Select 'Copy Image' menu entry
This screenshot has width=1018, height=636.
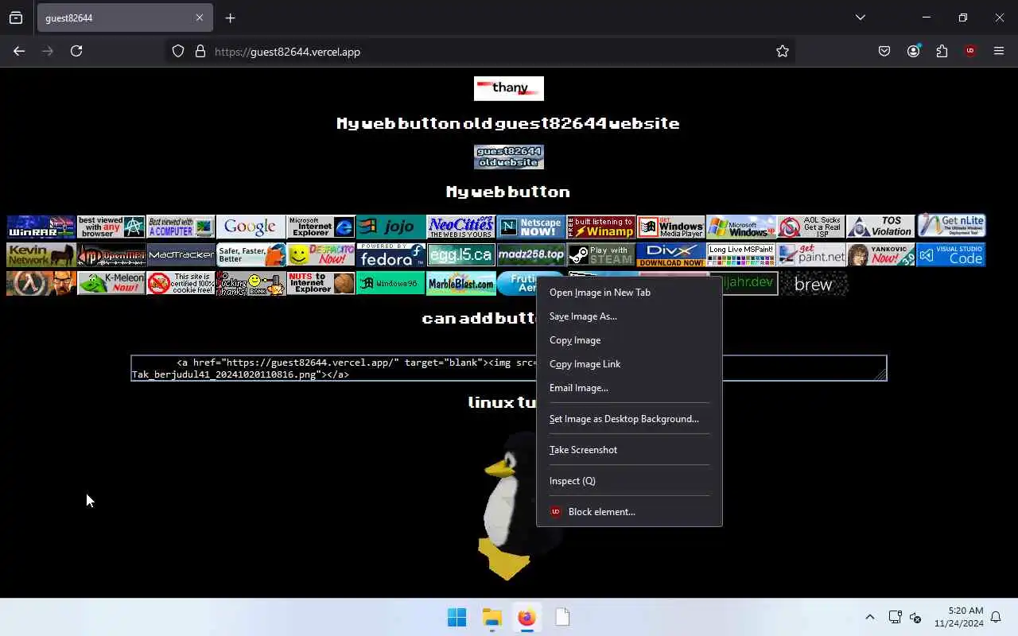629,340
